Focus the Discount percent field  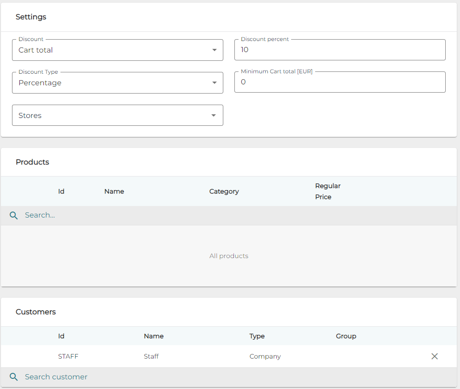[x=340, y=50]
